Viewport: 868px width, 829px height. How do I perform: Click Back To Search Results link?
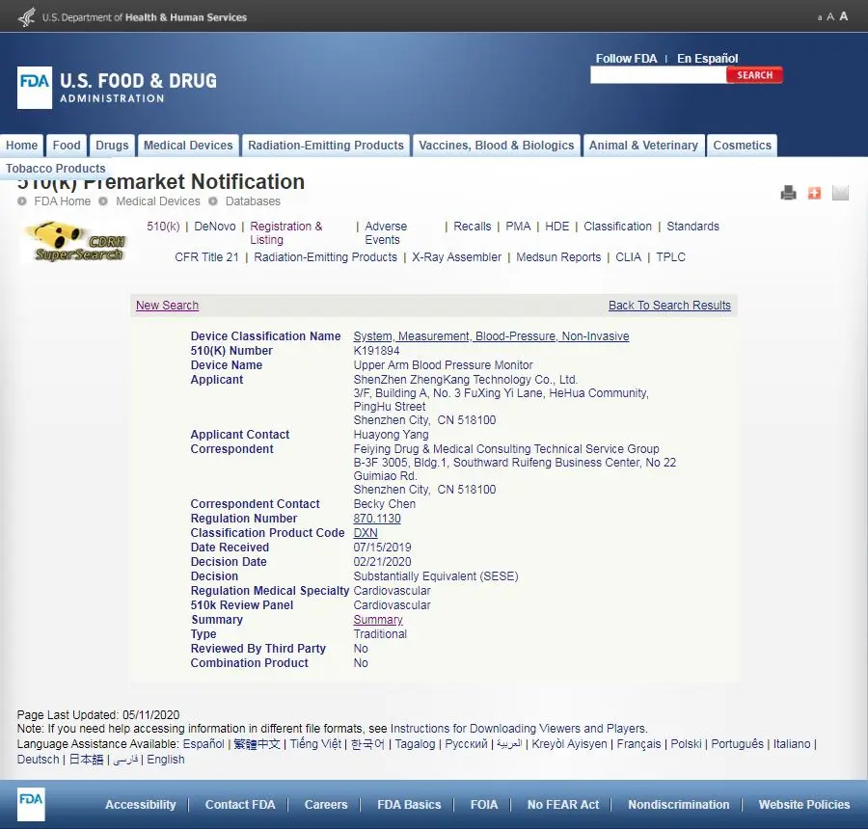tap(669, 306)
